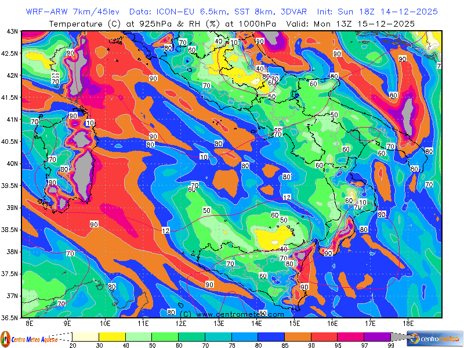Select the yellow 30-40 legend swatch
The image size is (464, 348).
pos(111,336)
